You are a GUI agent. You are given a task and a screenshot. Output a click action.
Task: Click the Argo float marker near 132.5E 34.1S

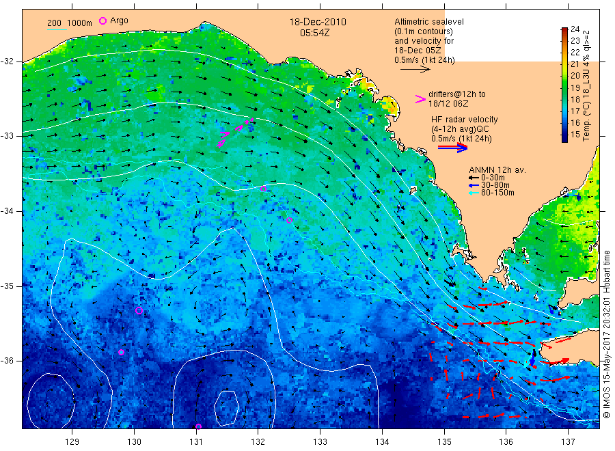click(x=289, y=221)
